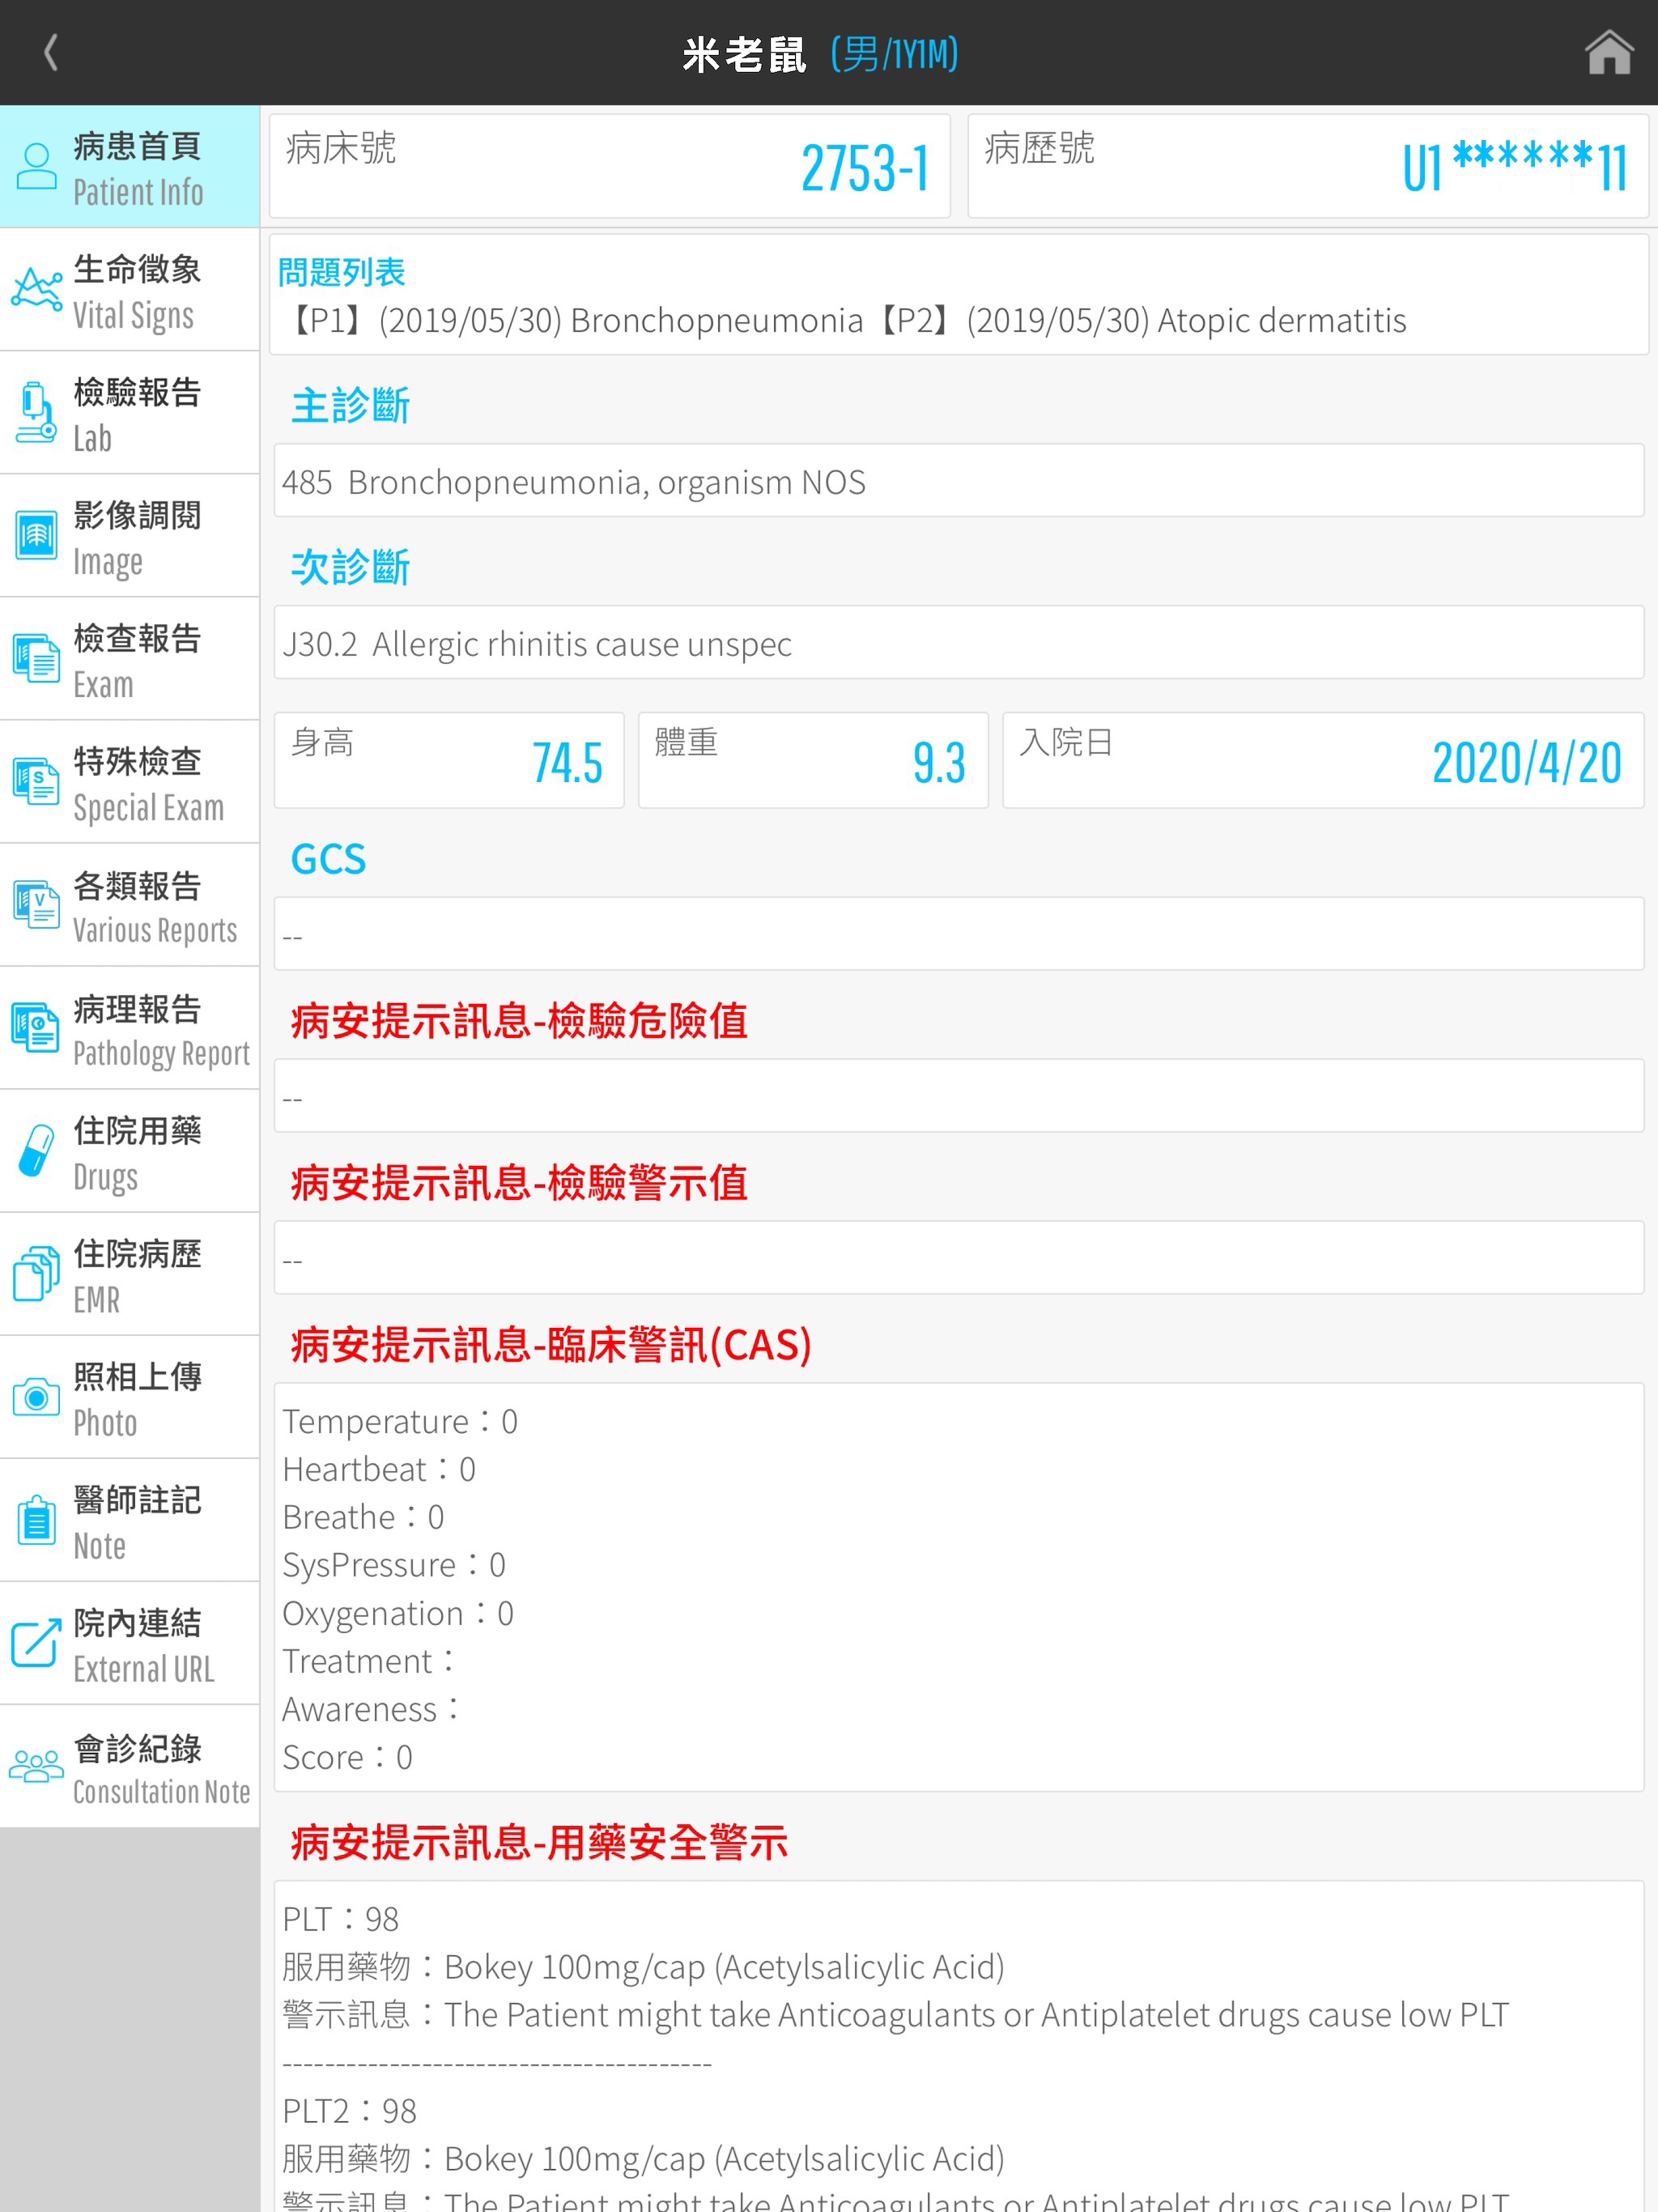The image size is (1658, 2212).
Task: Select 檢驗危險值 empty value box
Action: point(958,1096)
